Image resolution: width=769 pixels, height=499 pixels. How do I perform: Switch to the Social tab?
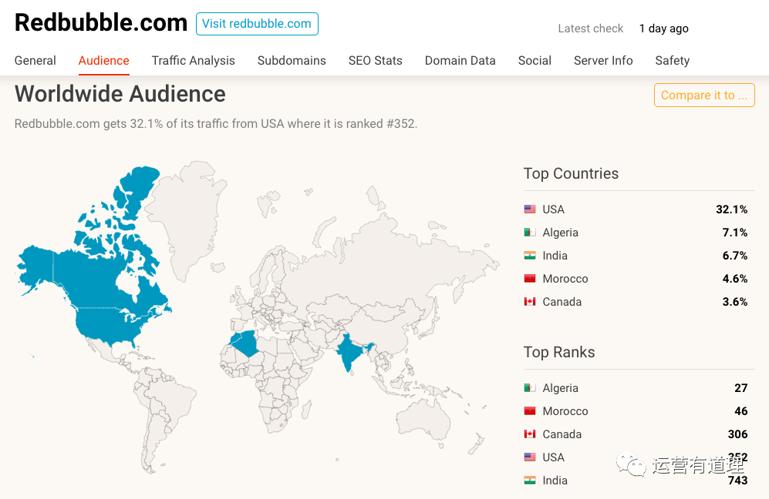[535, 60]
